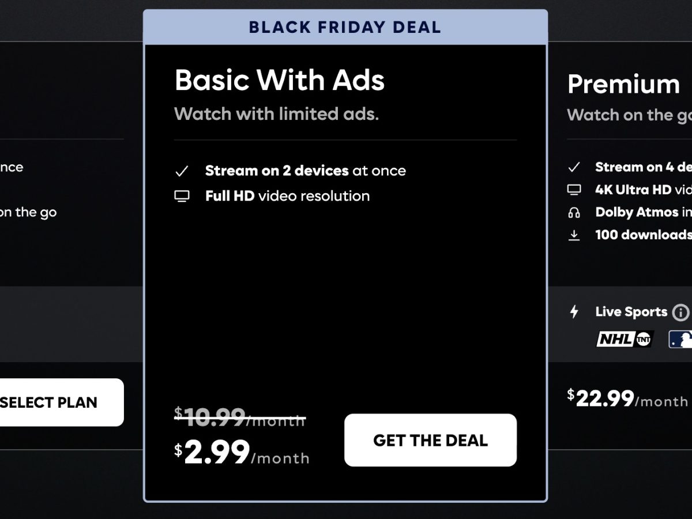Image resolution: width=692 pixels, height=519 pixels.
Task: Click the headphones icon next to Dolby Atmos
Action: click(x=574, y=213)
